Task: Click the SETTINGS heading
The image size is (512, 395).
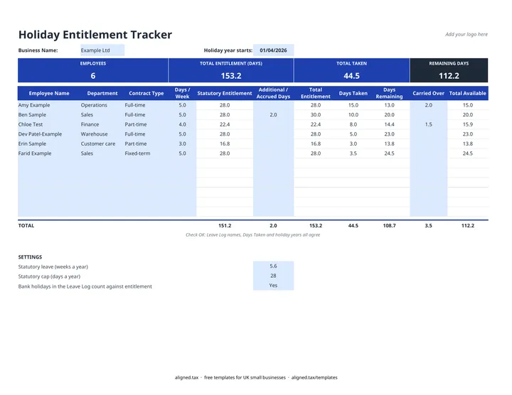Action: tap(30, 257)
